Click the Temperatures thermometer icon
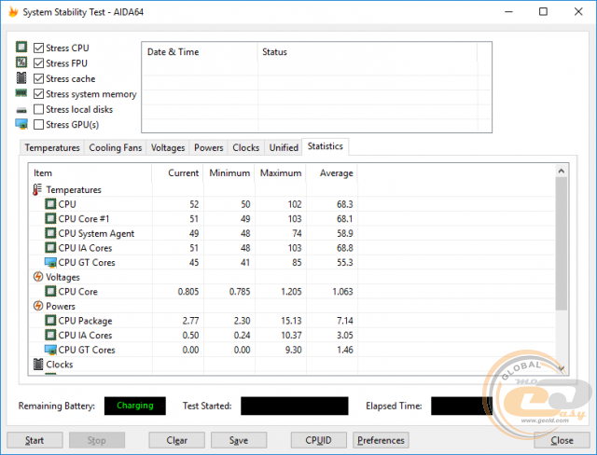This screenshot has height=455, width=597. [37, 189]
